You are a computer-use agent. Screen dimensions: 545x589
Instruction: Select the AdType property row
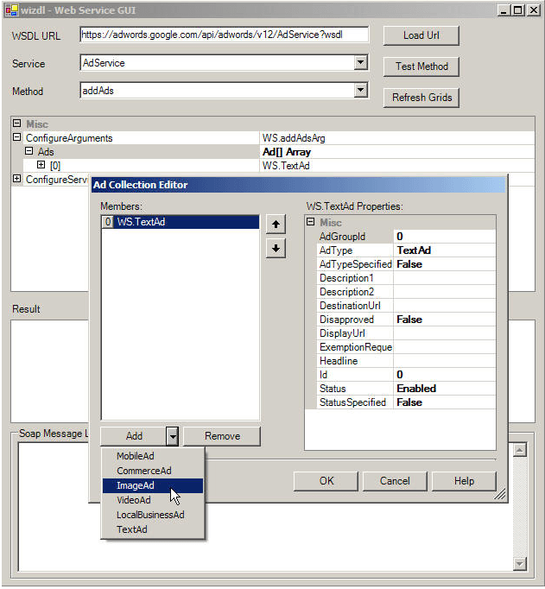(x=406, y=250)
